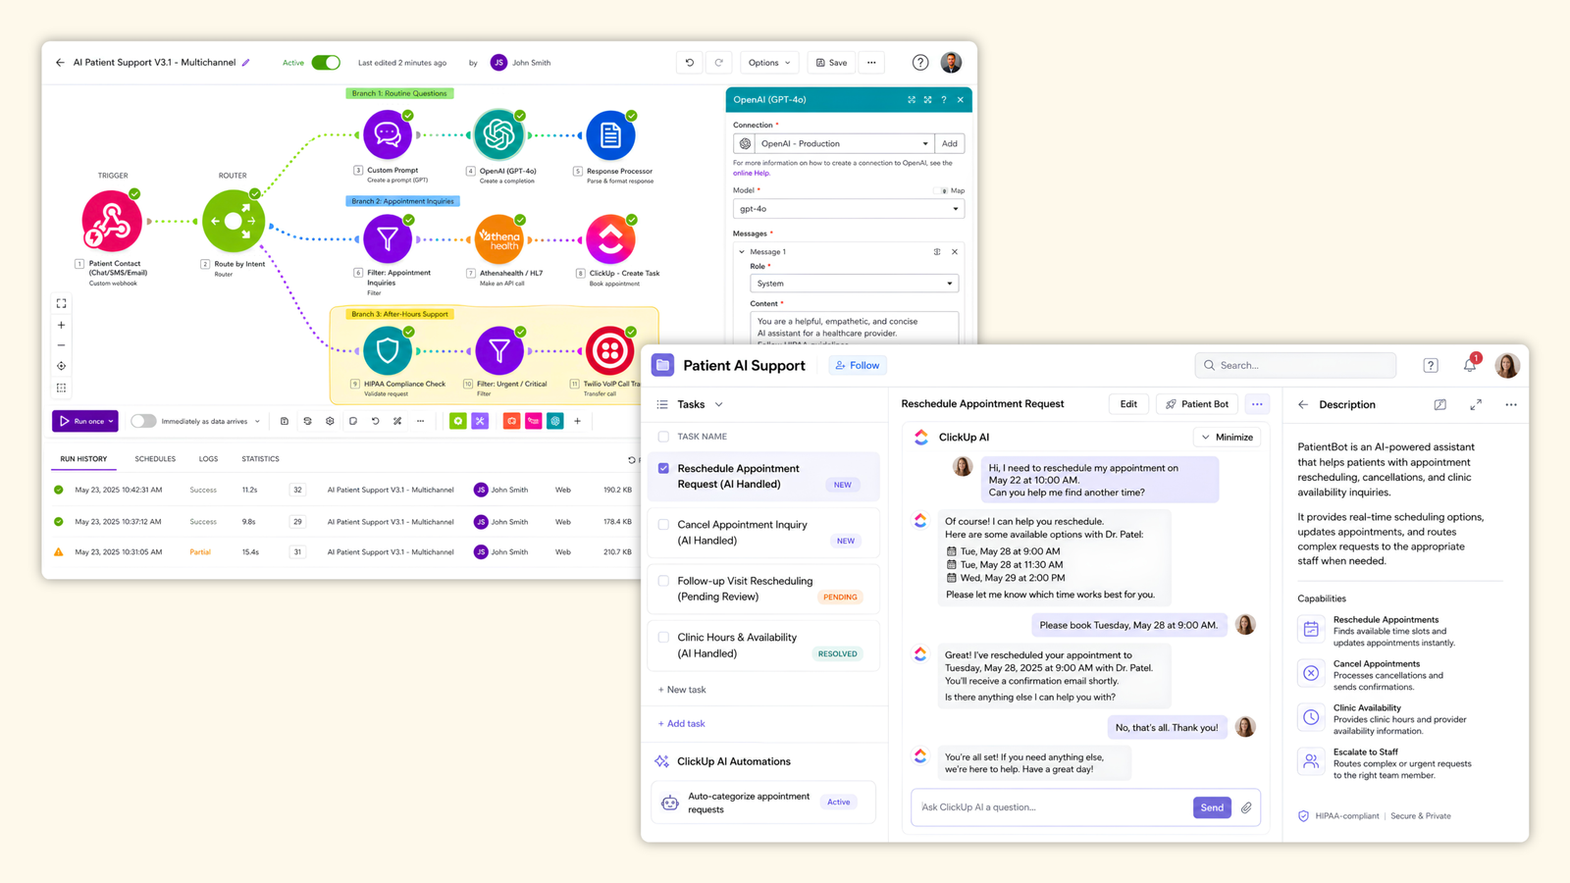Click Add next to the connection field
Viewport: 1570px width, 883px height.
point(950,143)
